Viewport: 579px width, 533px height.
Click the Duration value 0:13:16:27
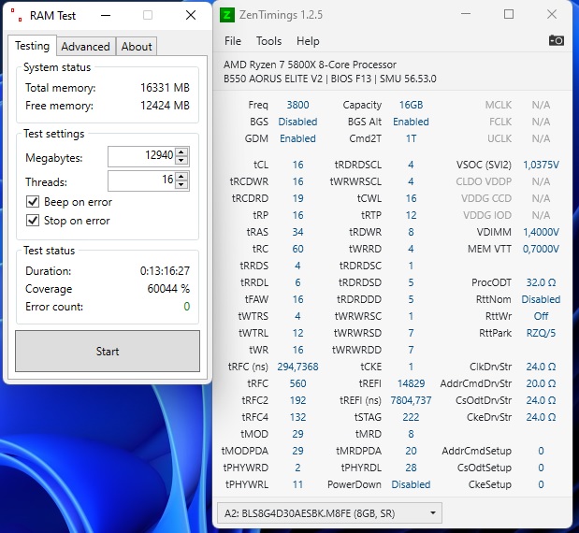(165, 271)
